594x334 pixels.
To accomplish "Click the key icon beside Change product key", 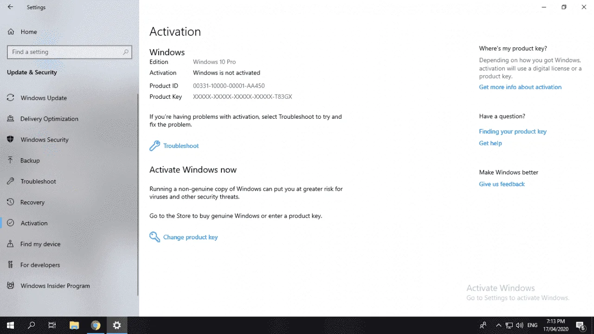I will (155, 237).
